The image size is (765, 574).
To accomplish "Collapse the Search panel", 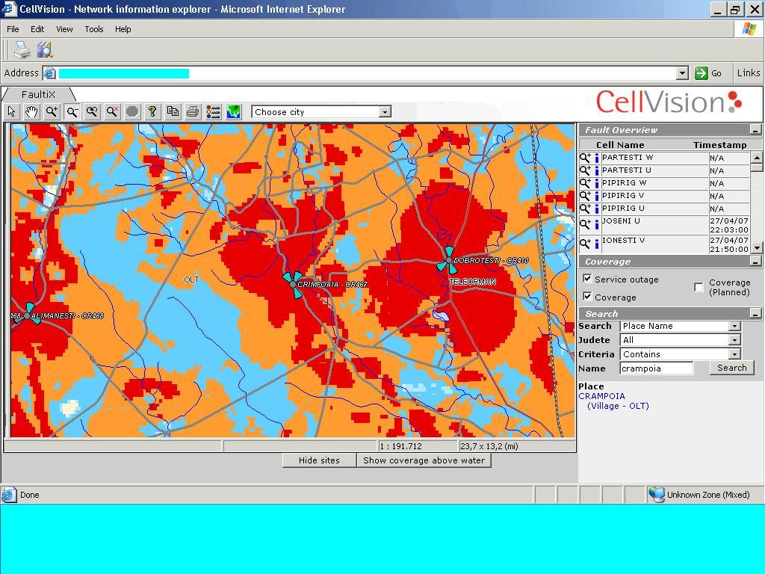I will point(755,313).
